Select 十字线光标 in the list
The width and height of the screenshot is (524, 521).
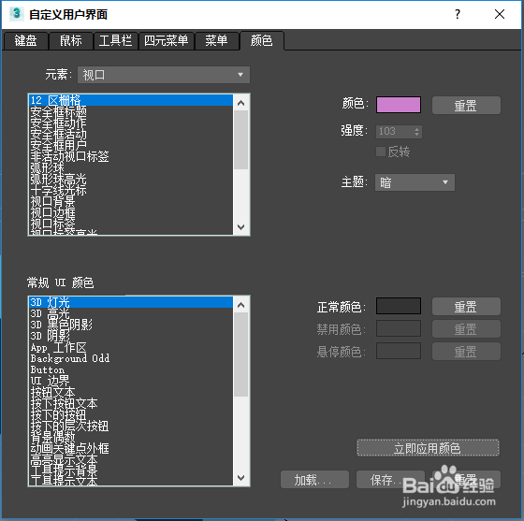pyautogui.click(x=131, y=190)
